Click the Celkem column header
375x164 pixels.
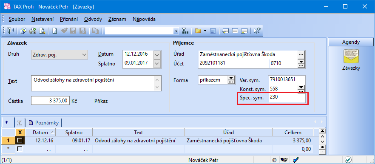point(293,133)
